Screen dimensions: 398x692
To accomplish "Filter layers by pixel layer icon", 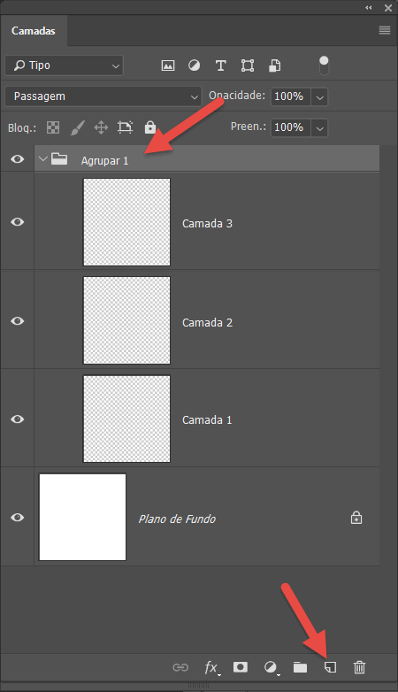I will [x=168, y=65].
